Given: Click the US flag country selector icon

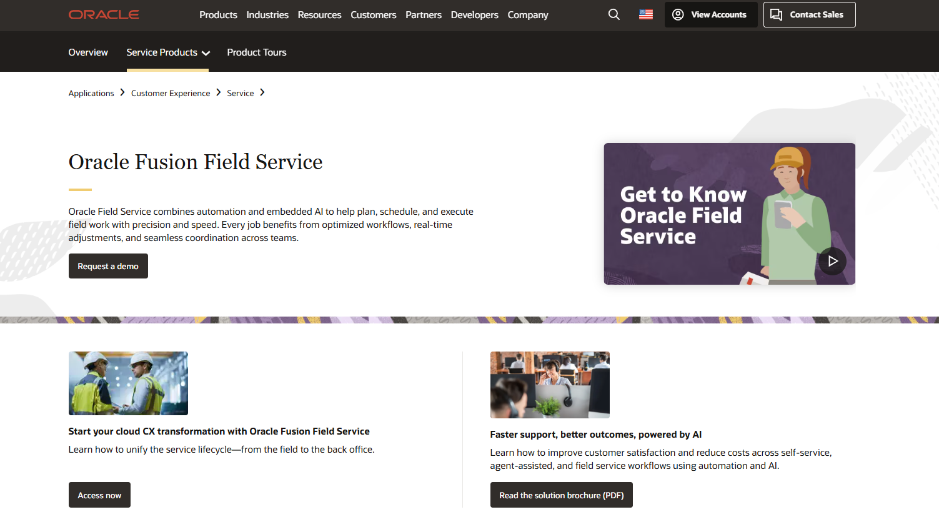Looking at the screenshot, I should click(x=645, y=14).
